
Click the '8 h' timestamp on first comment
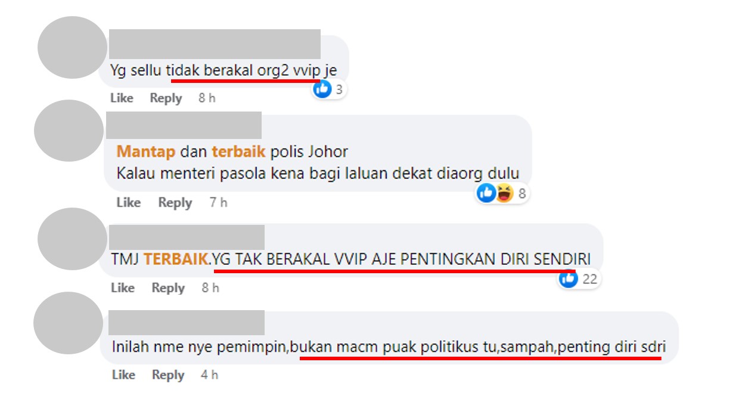207,98
